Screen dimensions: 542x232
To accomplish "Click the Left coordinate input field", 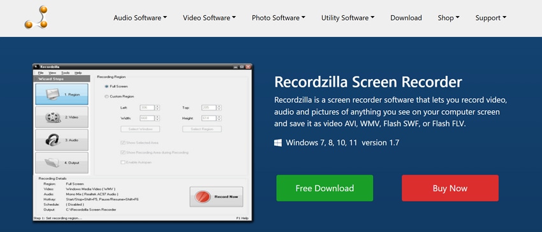I will 147,108.
